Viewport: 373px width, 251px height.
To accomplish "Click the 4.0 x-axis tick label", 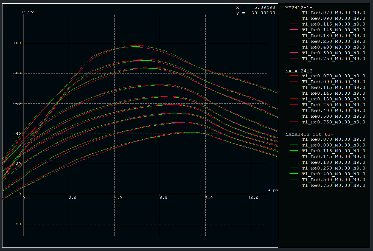I will click(118, 198).
